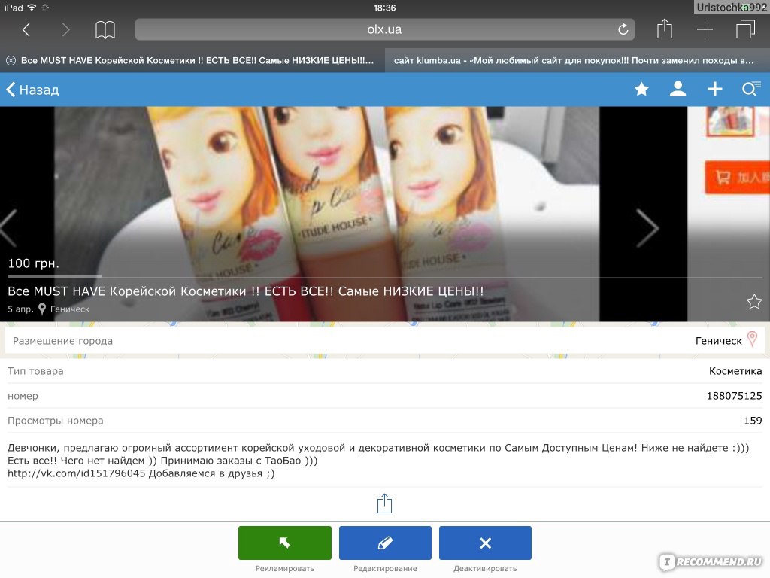The height and width of the screenshot is (578, 770).
Task: Share the listing via share icon
Action: point(384,503)
